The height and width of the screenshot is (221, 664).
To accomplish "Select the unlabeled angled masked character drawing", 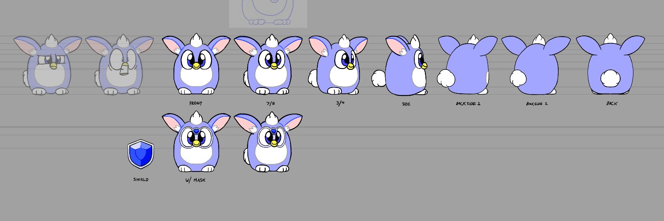I will (x=268, y=142).
